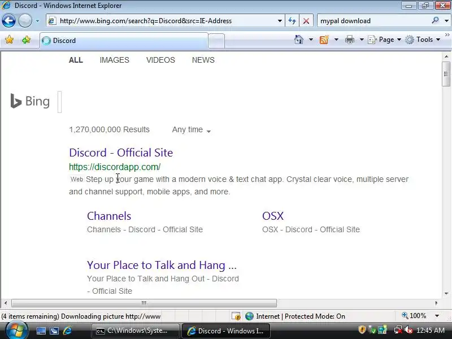Open the Page menu
The image size is (452, 339).
[x=385, y=40]
